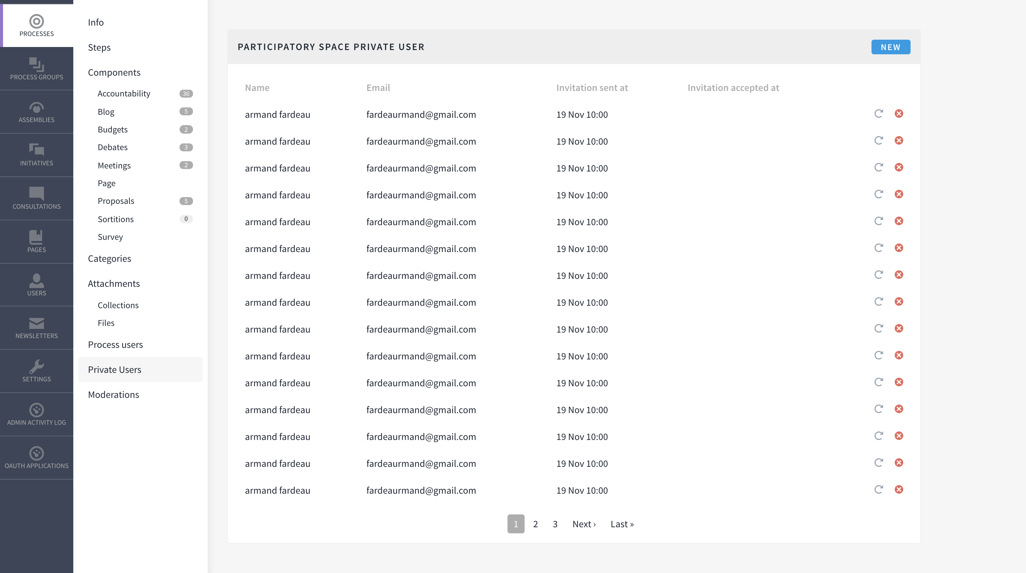This screenshot has height=573, width=1026.
Task: Click the Next pagination link
Action: (584, 524)
